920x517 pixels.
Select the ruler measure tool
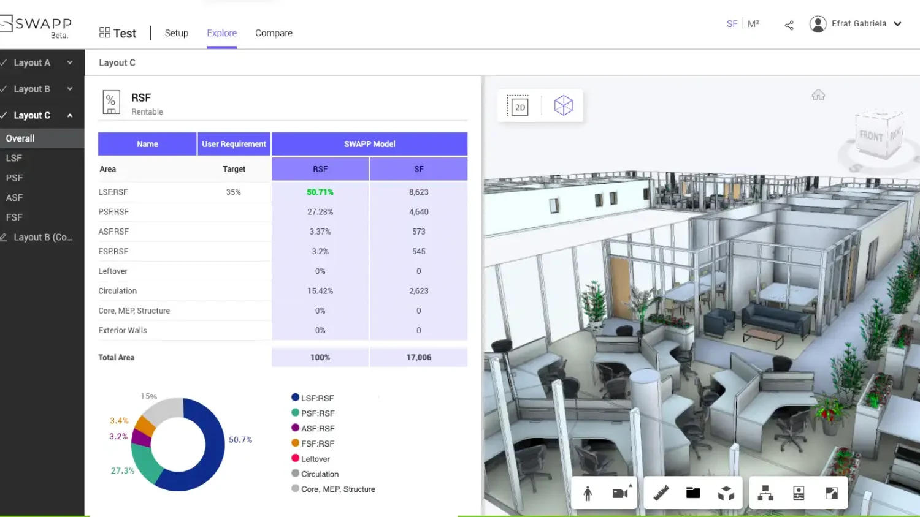click(661, 493)
